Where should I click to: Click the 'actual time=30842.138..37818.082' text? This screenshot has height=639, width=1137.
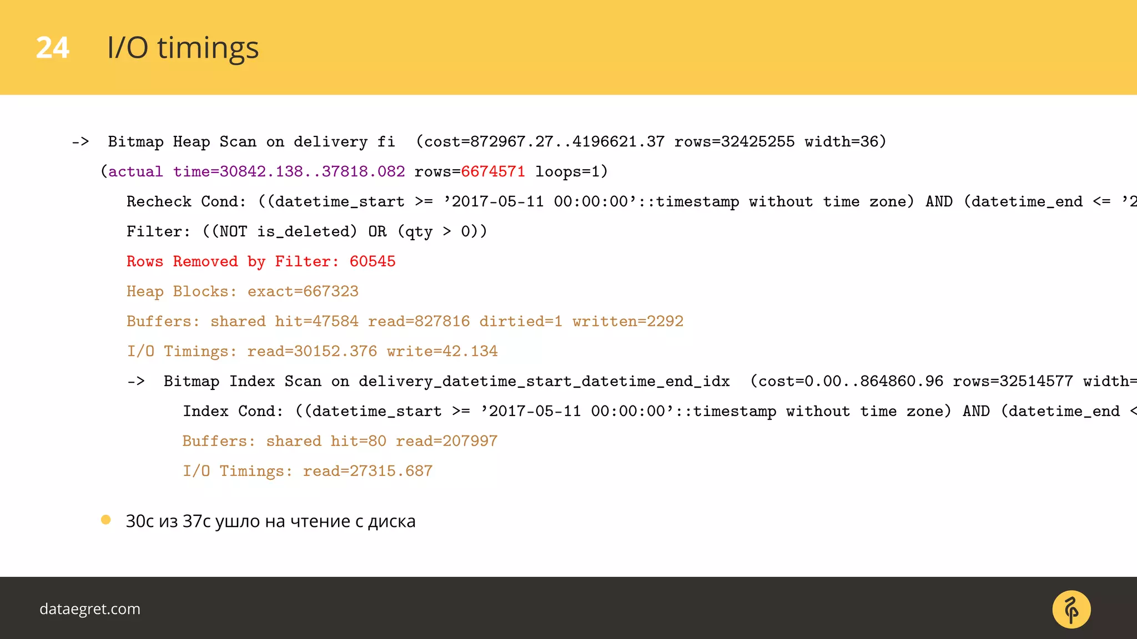pyautogui.click(x=256, y=171)
